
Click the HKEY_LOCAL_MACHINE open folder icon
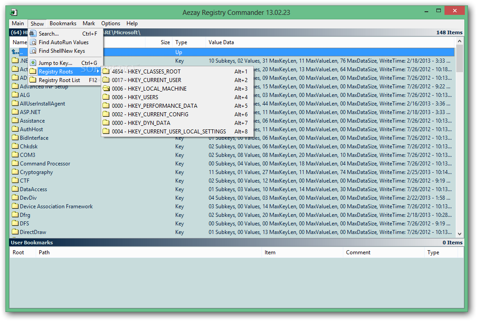pos(106,89)
